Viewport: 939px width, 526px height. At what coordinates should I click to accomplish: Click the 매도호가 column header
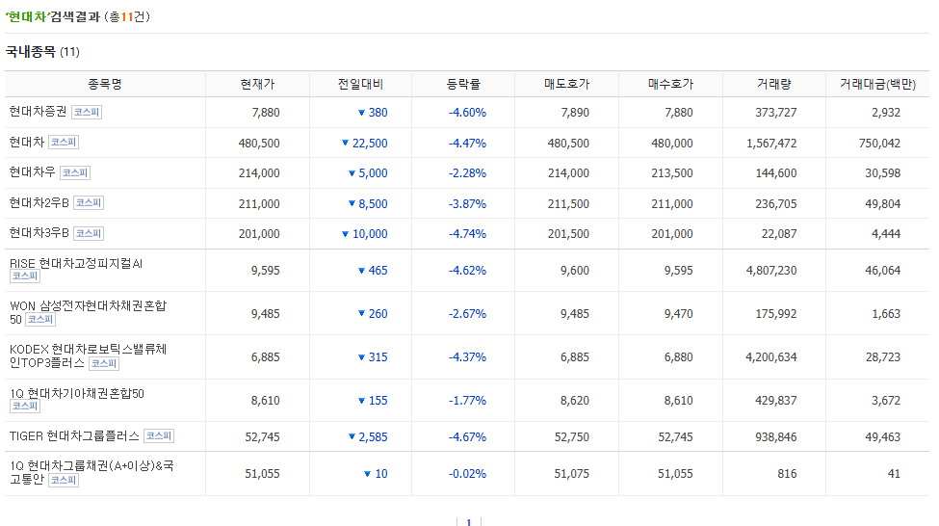point(566,84)
